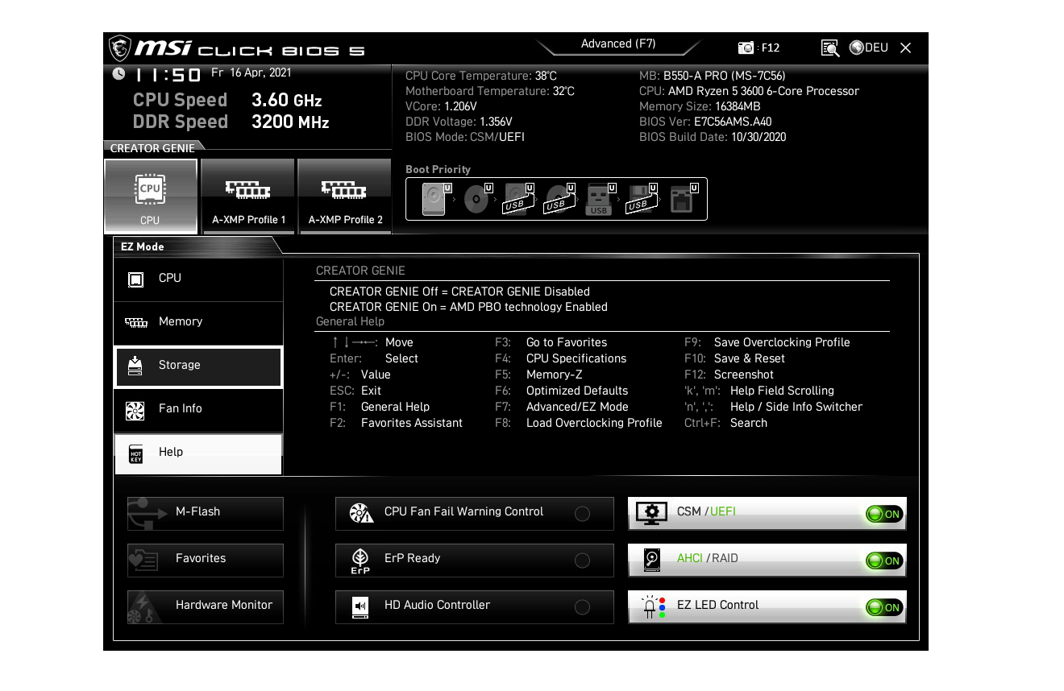Click the LED bulb icon for EZ LED Control
Screen dimensions: 1064x691
point(653,607)
